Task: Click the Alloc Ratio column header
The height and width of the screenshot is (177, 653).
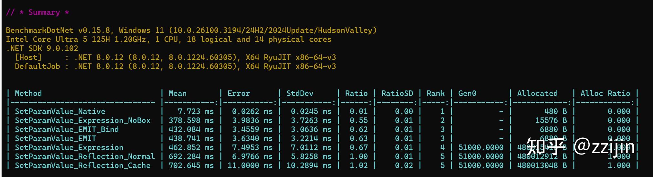Action: click(605, 94)
